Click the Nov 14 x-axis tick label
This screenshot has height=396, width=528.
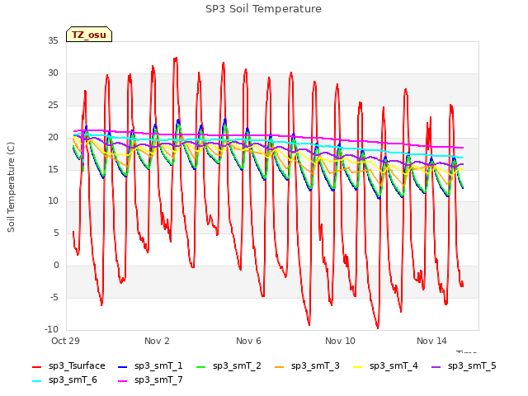click(x=431, y=341)
